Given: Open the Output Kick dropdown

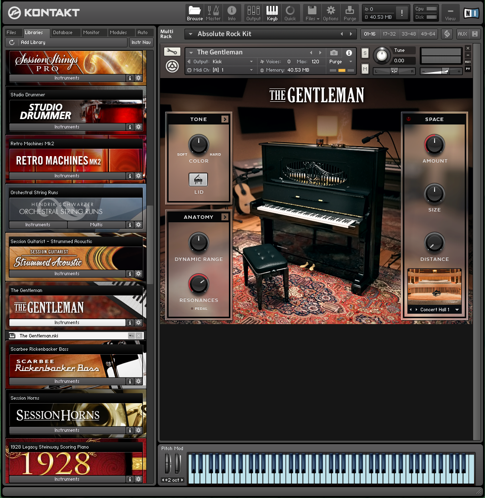Looking at the screenshot, I should click(x=251, y=62).
